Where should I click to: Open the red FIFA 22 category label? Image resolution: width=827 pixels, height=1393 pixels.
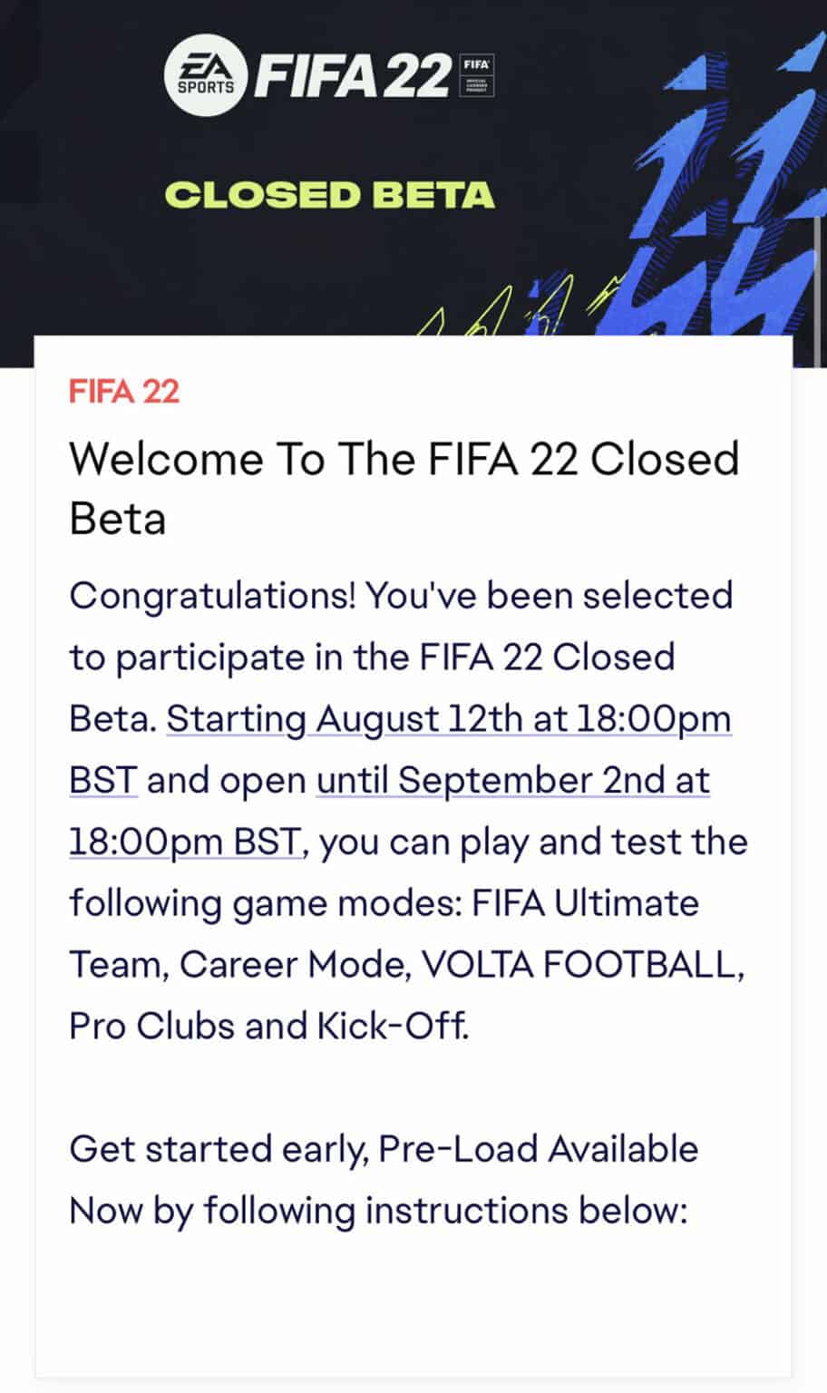click(x=124, y=392)
